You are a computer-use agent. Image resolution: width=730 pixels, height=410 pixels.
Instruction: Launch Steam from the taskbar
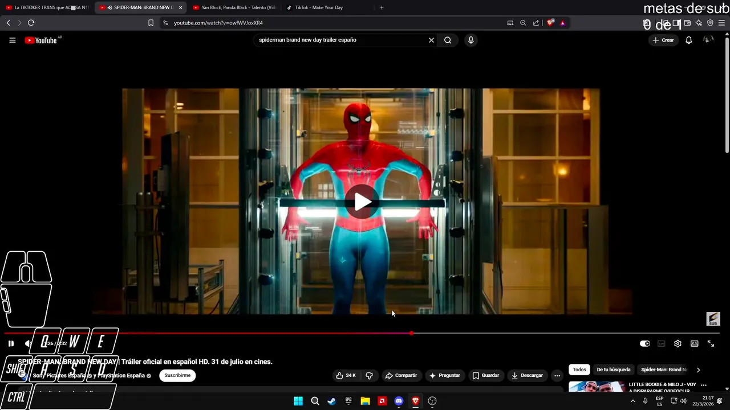(331, 401)
